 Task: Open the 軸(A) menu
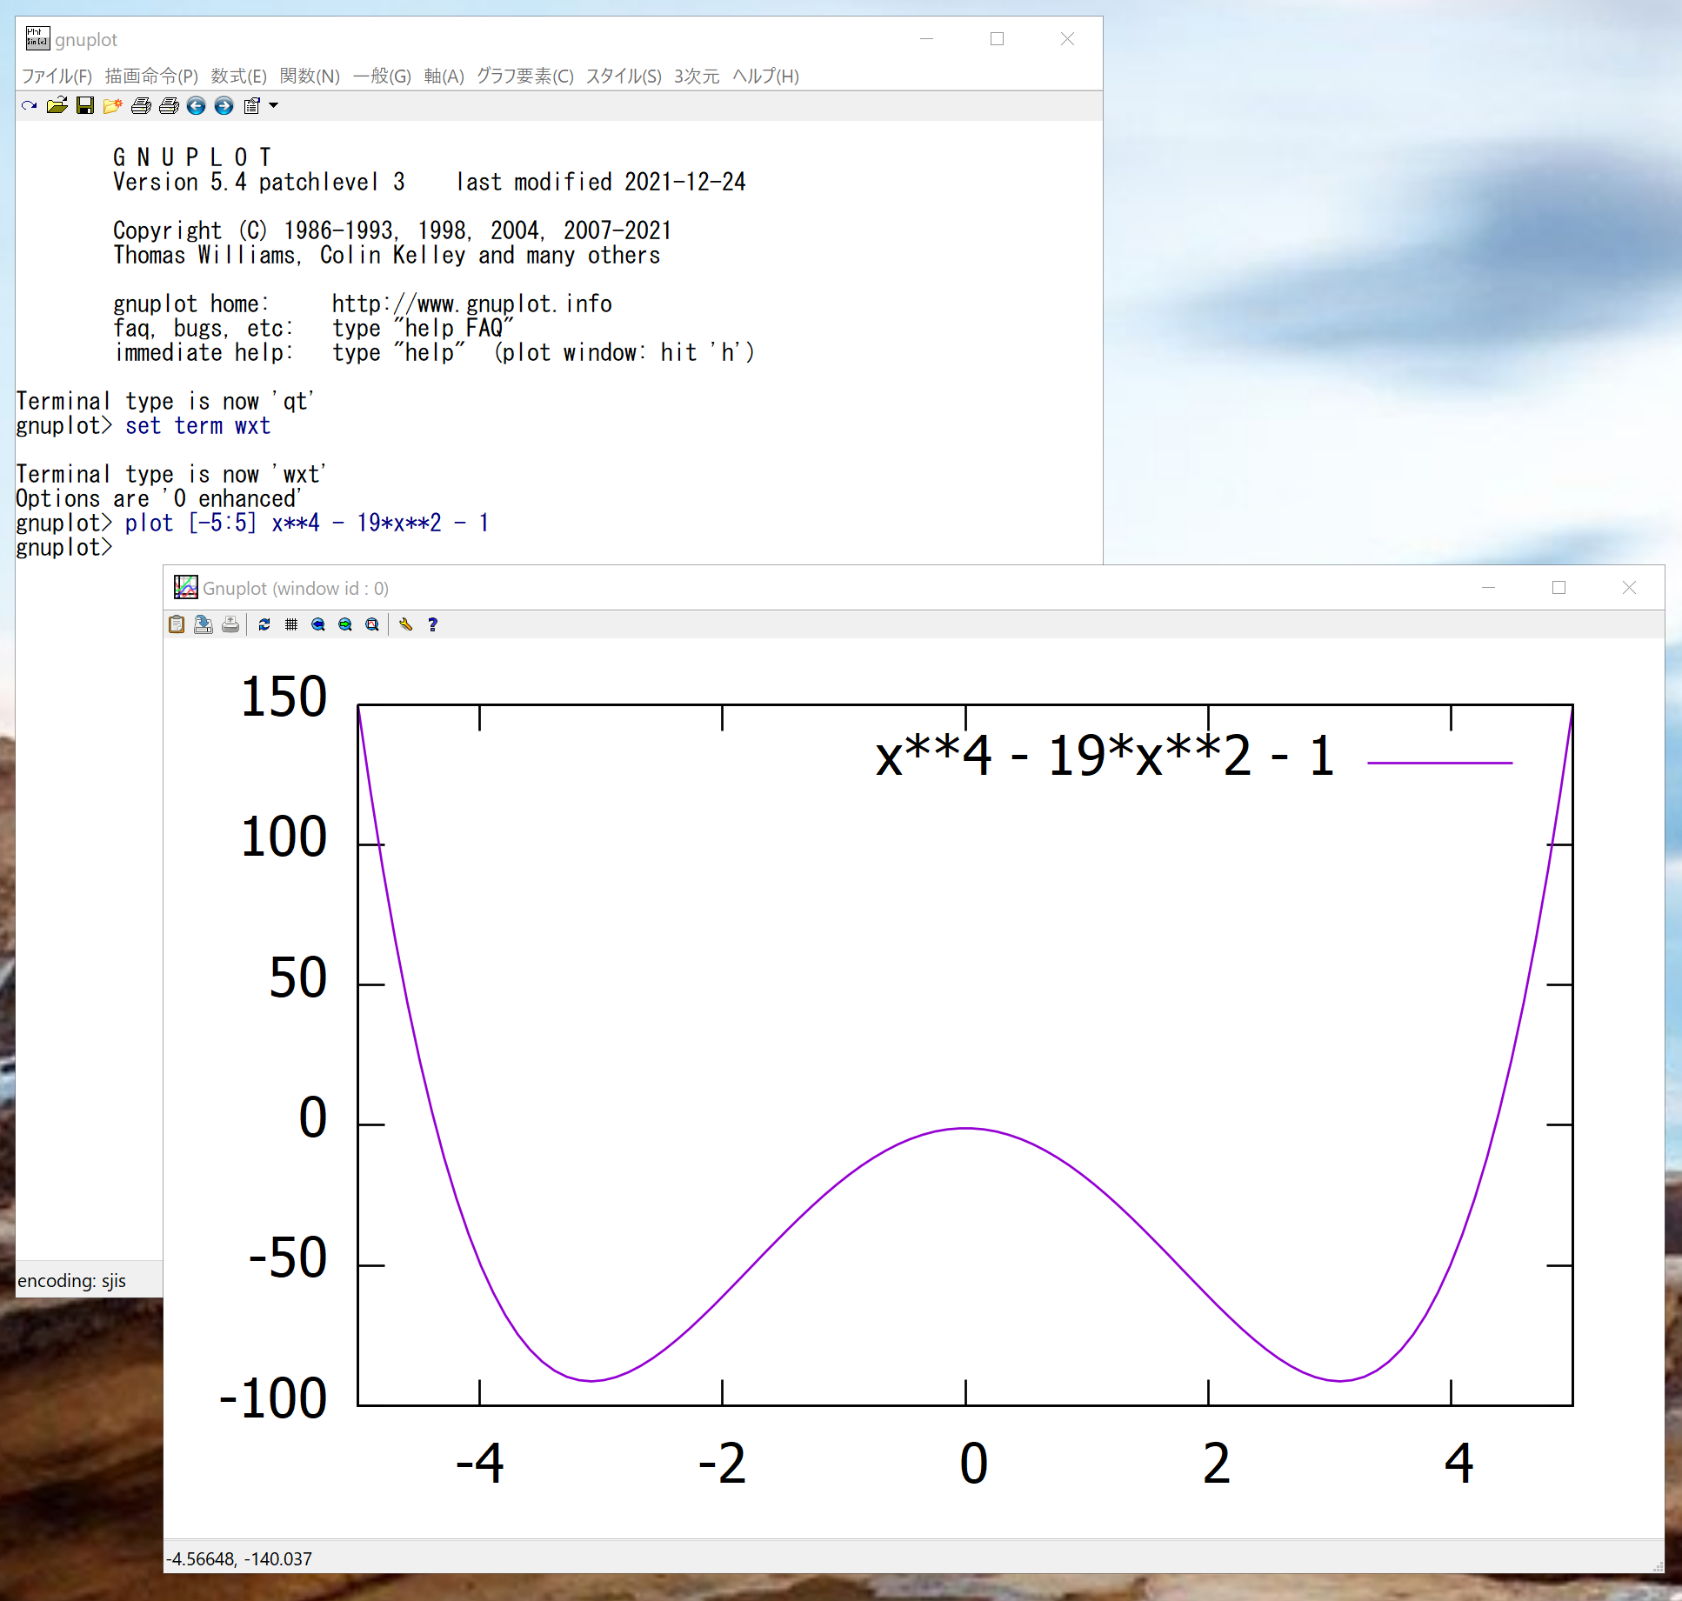pyautogui.click(x=444, y=77)
